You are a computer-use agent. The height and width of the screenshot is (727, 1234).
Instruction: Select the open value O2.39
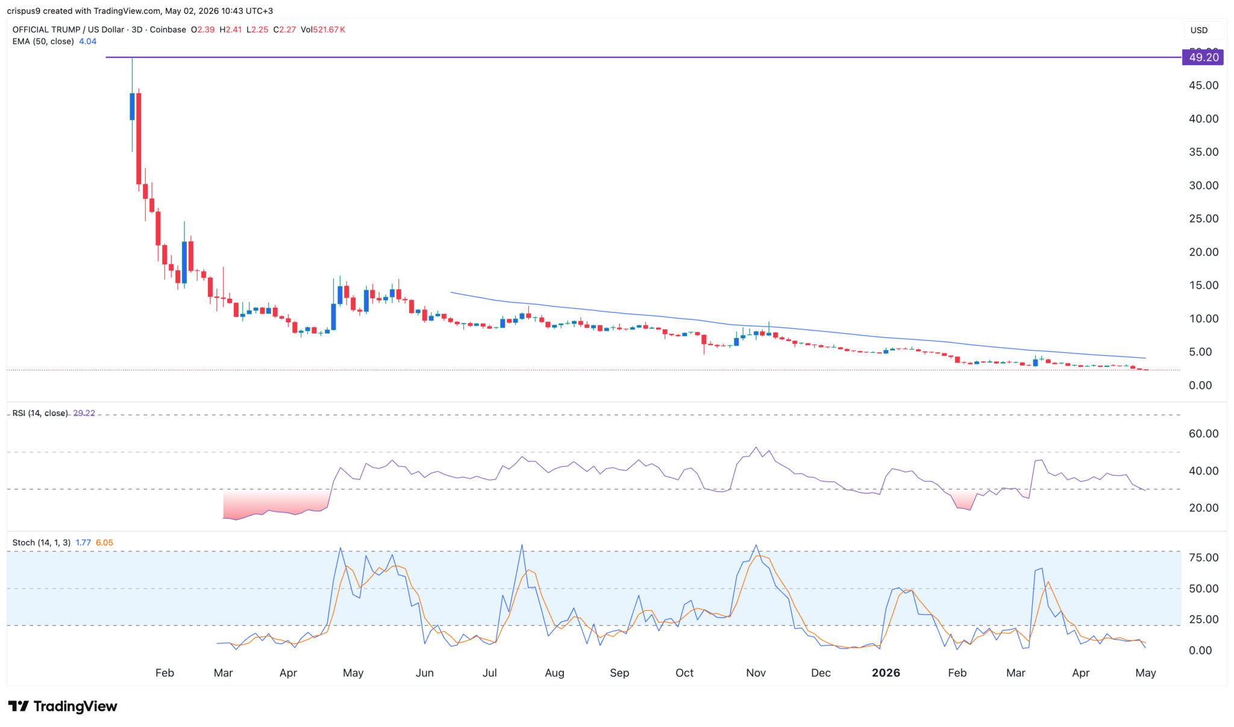tap(203, 30)
